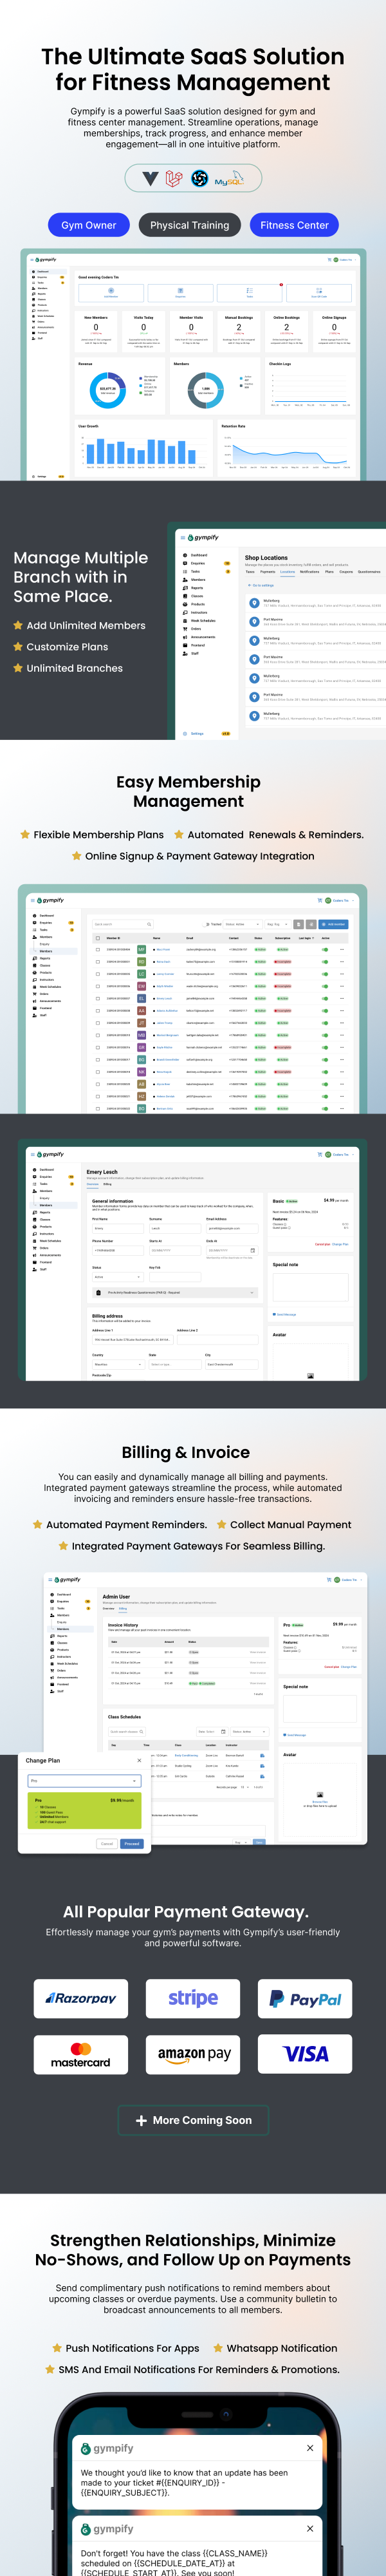Close the Change Plan dialog with X
The height and width of the screenshot is (2576, 386).
pyautogui.click(x=139, y=1760)
